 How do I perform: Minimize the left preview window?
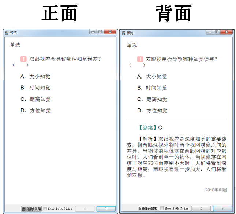[x=93, y=32]
